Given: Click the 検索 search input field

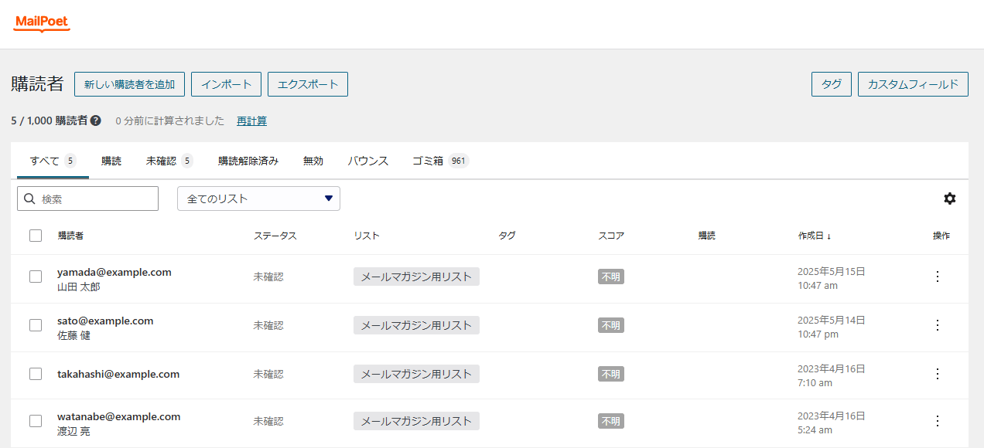Looking at the screenshot, I should click(87, 199).
